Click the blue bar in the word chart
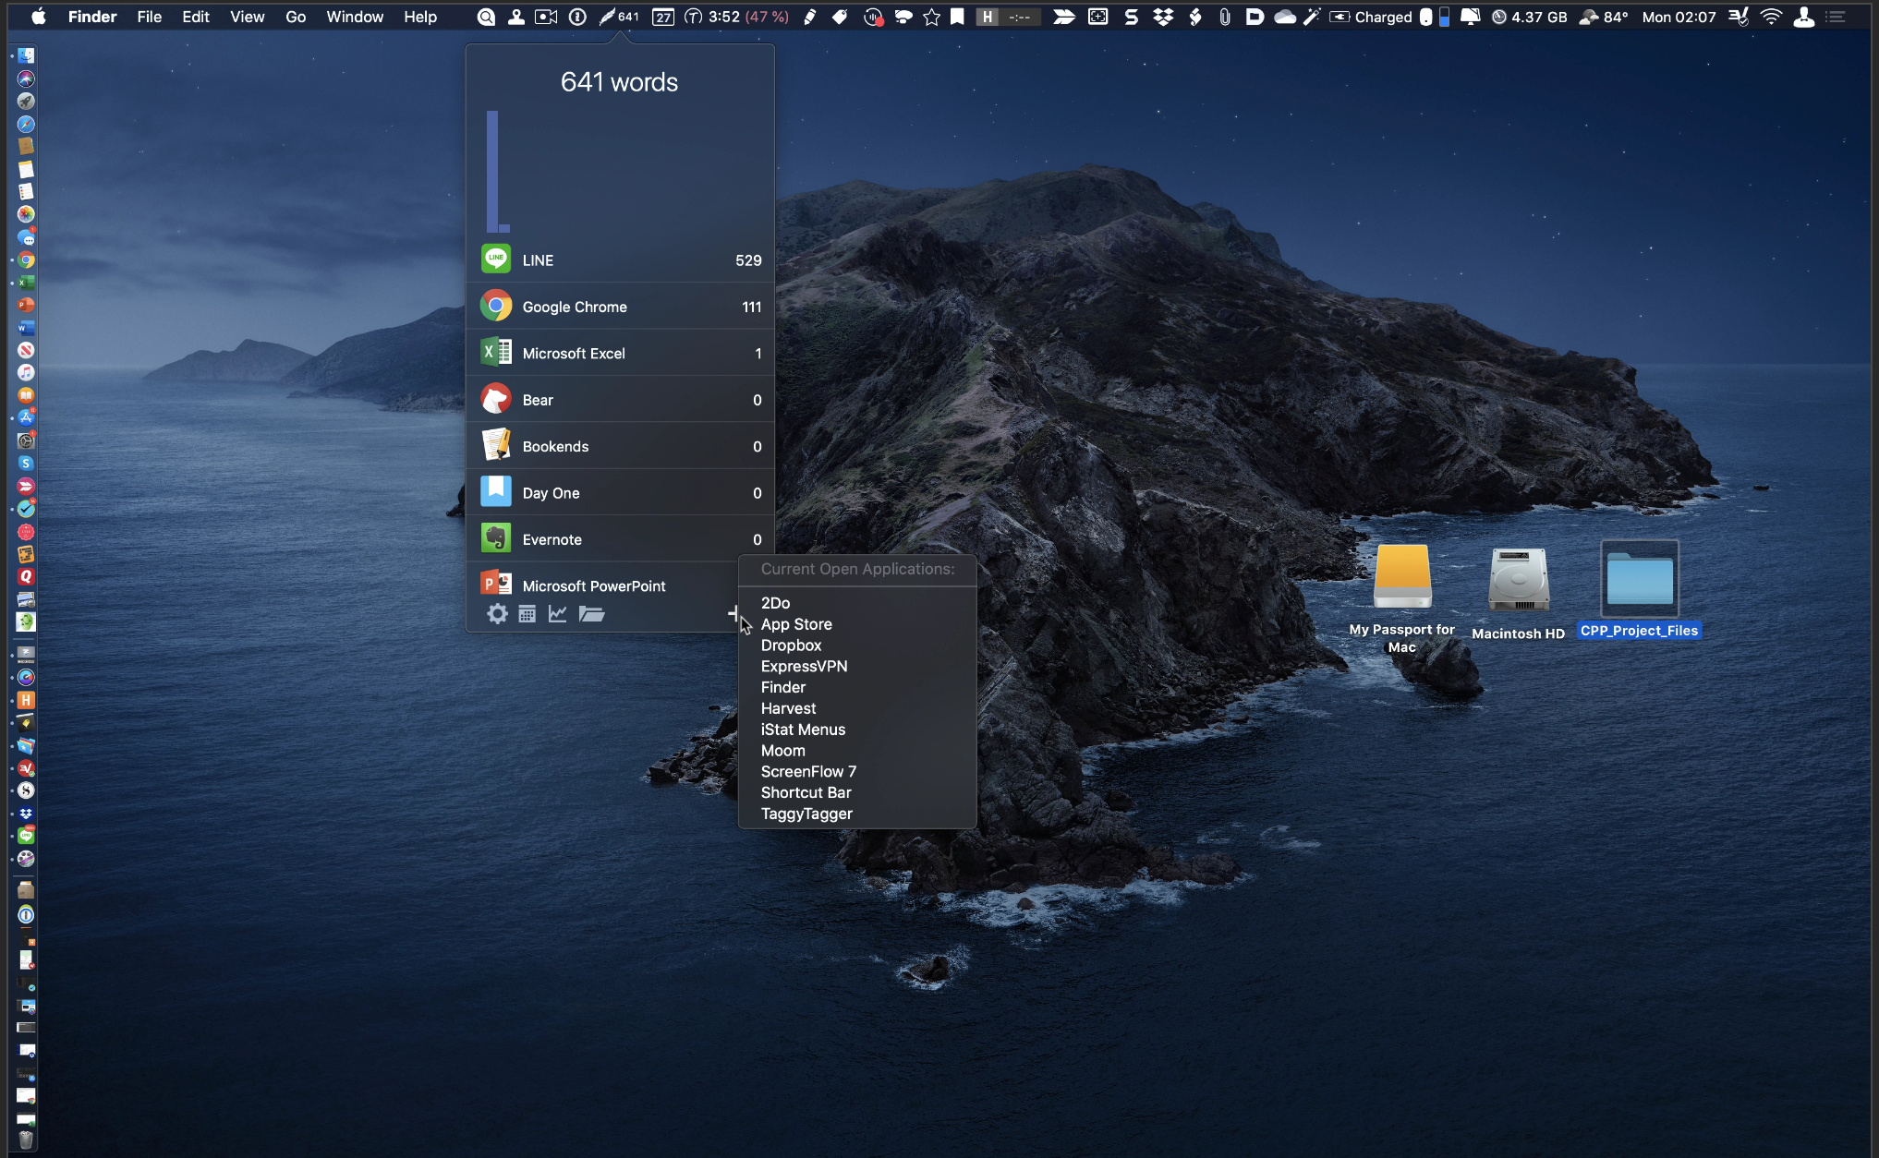1879x1158 pixels. [493, 171]
